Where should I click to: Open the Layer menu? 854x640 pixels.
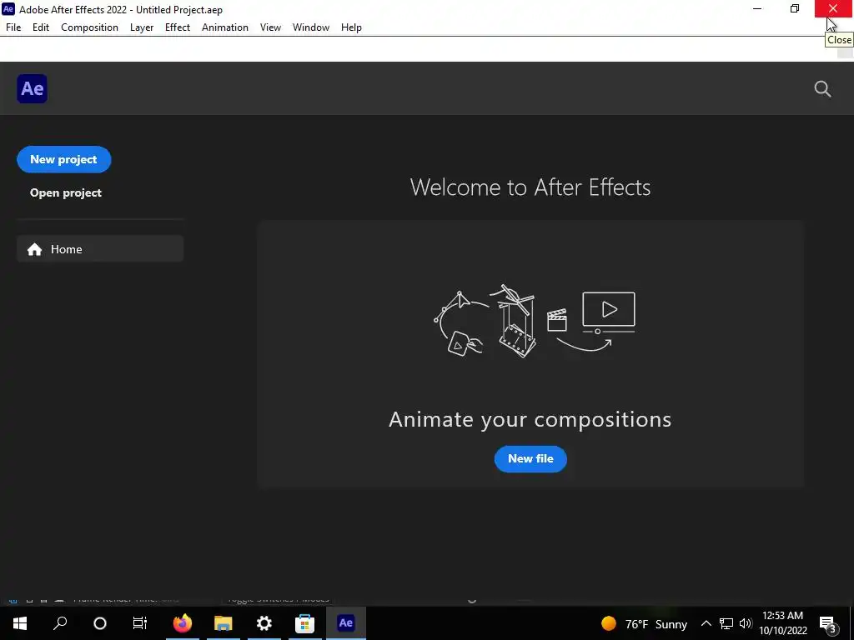coord(142,27)
